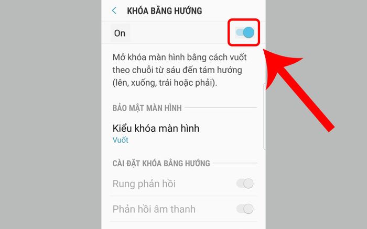Tap the On label in the top row

point(120,33)
